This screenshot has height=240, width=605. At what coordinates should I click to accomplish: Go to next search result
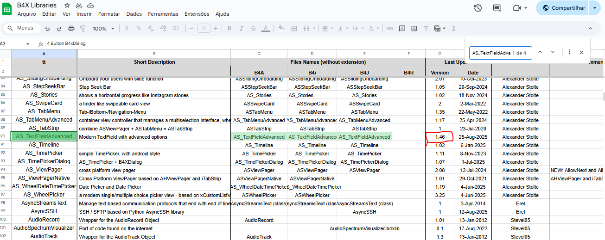click(x=553, y=52)
